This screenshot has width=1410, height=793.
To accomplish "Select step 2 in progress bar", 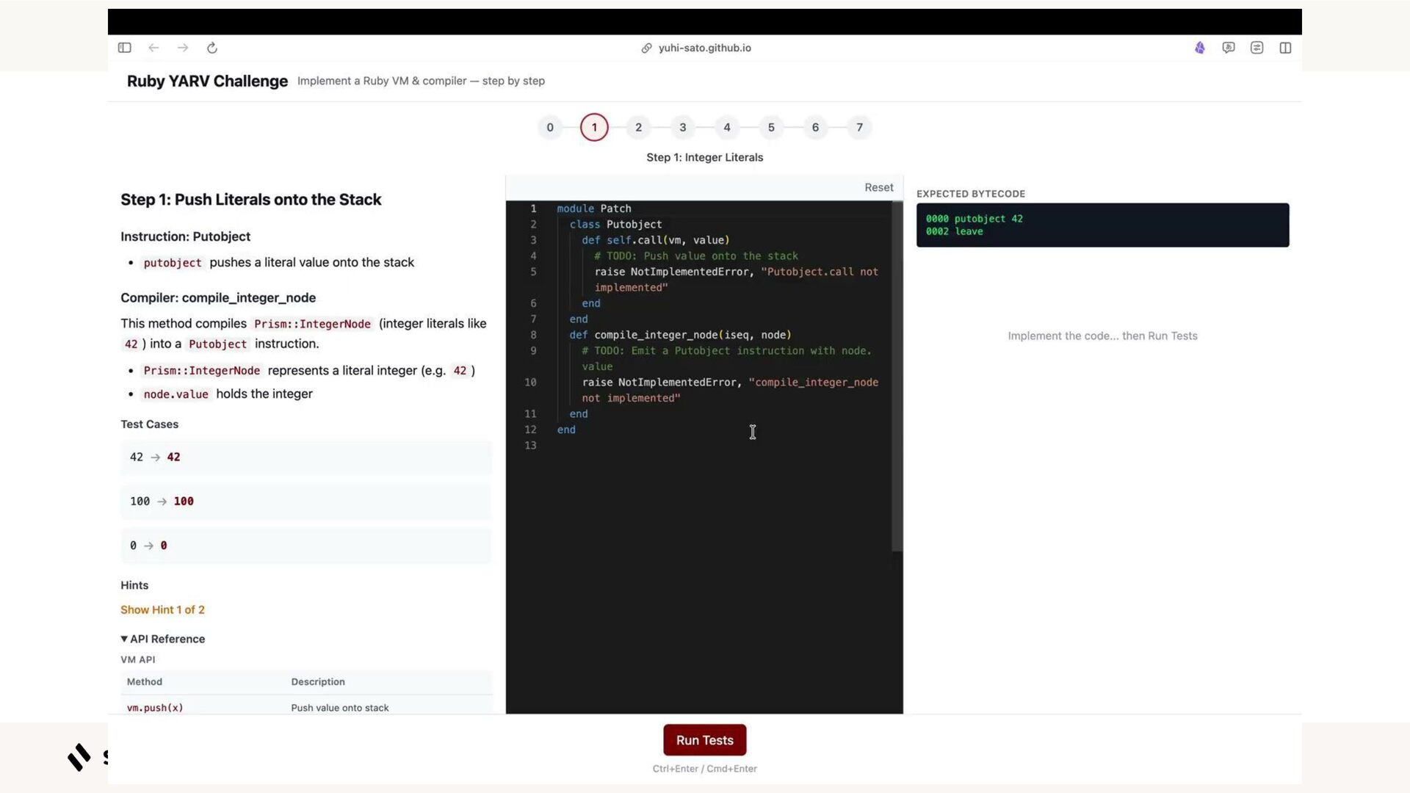I will (638, 127).
